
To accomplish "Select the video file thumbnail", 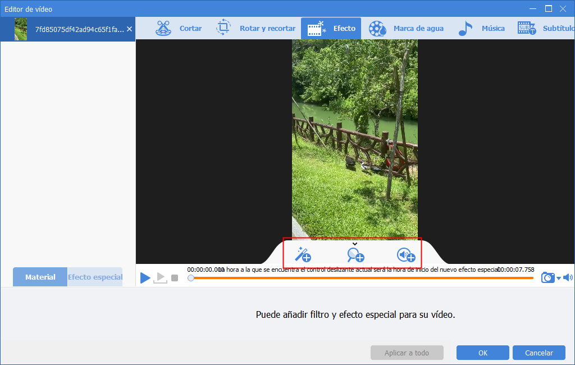I will pos(21,29).
